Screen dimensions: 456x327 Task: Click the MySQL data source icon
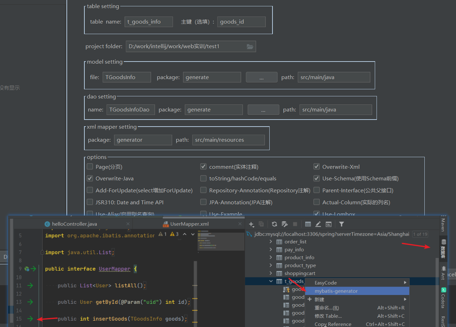[x=249, y=234]
